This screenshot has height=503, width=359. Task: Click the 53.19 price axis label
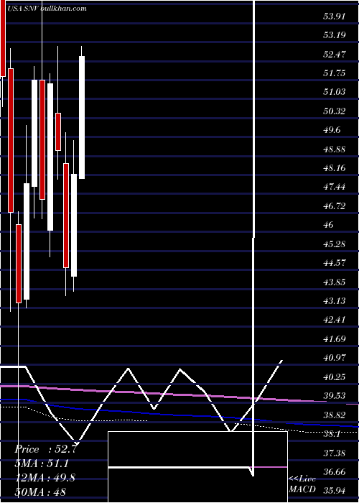335,34
